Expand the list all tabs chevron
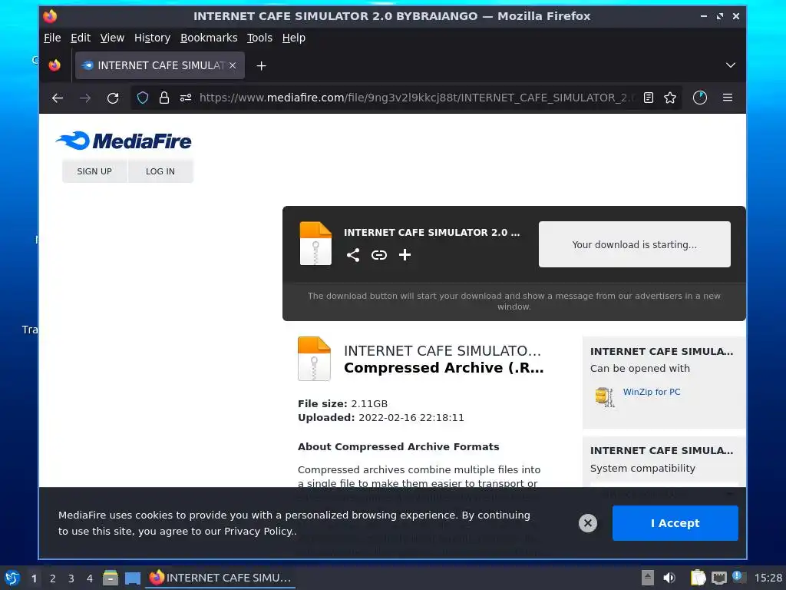 pos(731,65)
